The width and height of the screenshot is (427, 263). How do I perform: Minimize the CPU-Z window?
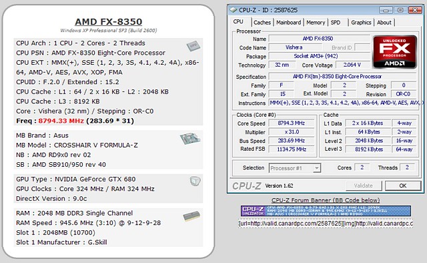[386, 11]
